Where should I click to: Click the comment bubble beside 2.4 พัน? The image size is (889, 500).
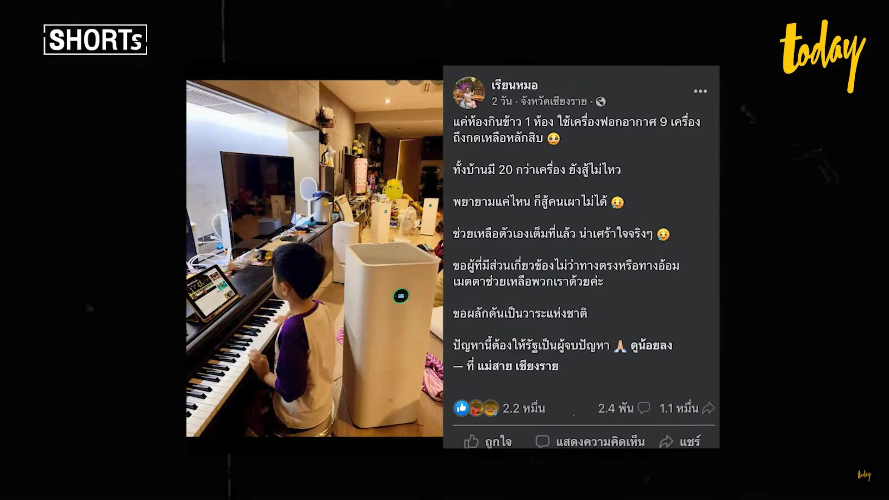tap(644, 408)
